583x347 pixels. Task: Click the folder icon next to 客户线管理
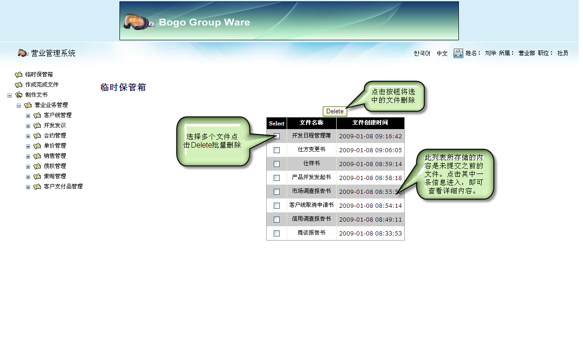pos(37,115)
